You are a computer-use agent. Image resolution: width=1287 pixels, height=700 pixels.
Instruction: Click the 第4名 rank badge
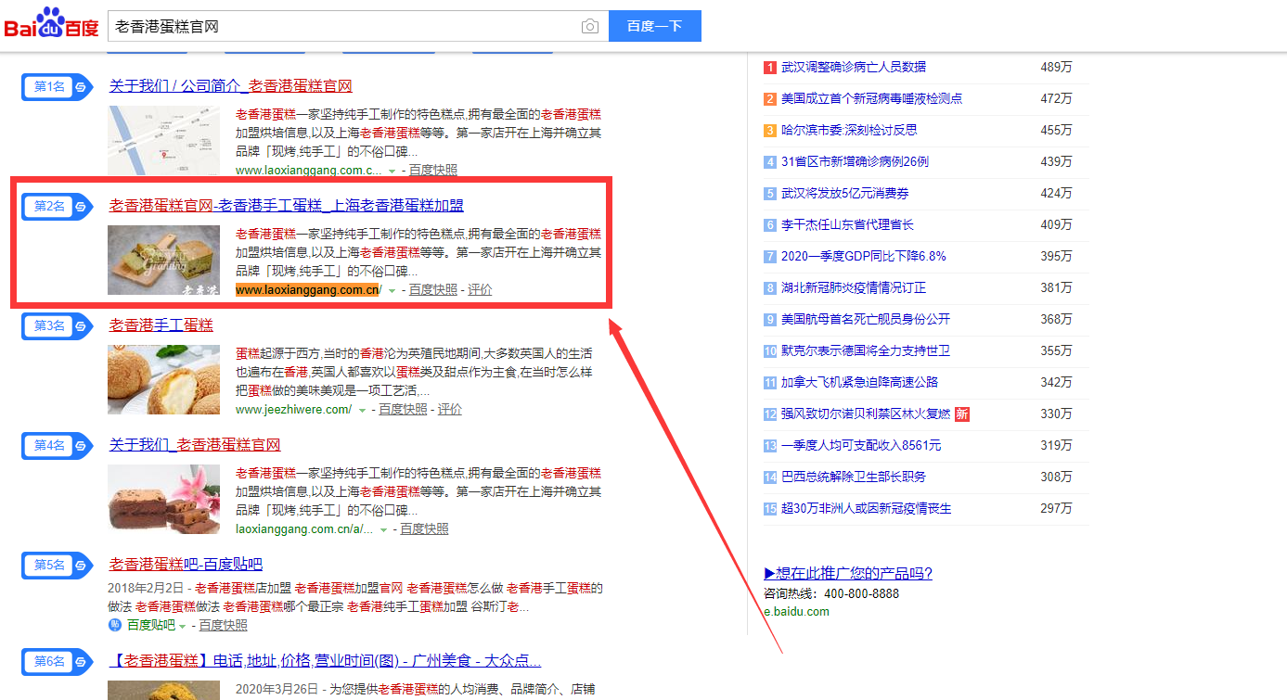[57, 445]
